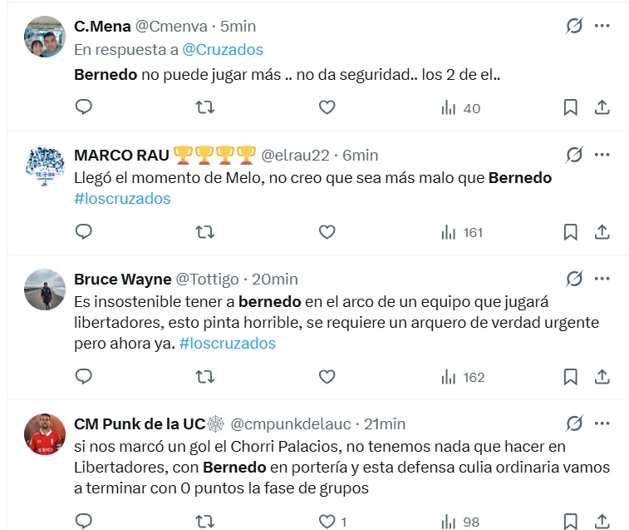
Task: Share MARCO RAU's tweet
Action: [602, 232]
